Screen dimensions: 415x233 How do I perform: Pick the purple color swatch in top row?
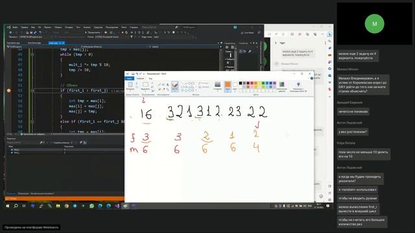[x=275, y=83]
